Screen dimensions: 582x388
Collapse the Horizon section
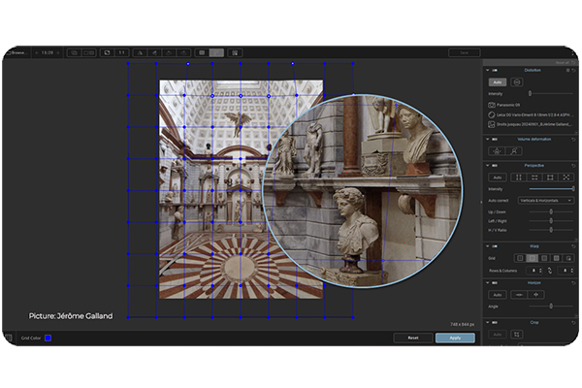click(x=487, y=283)
